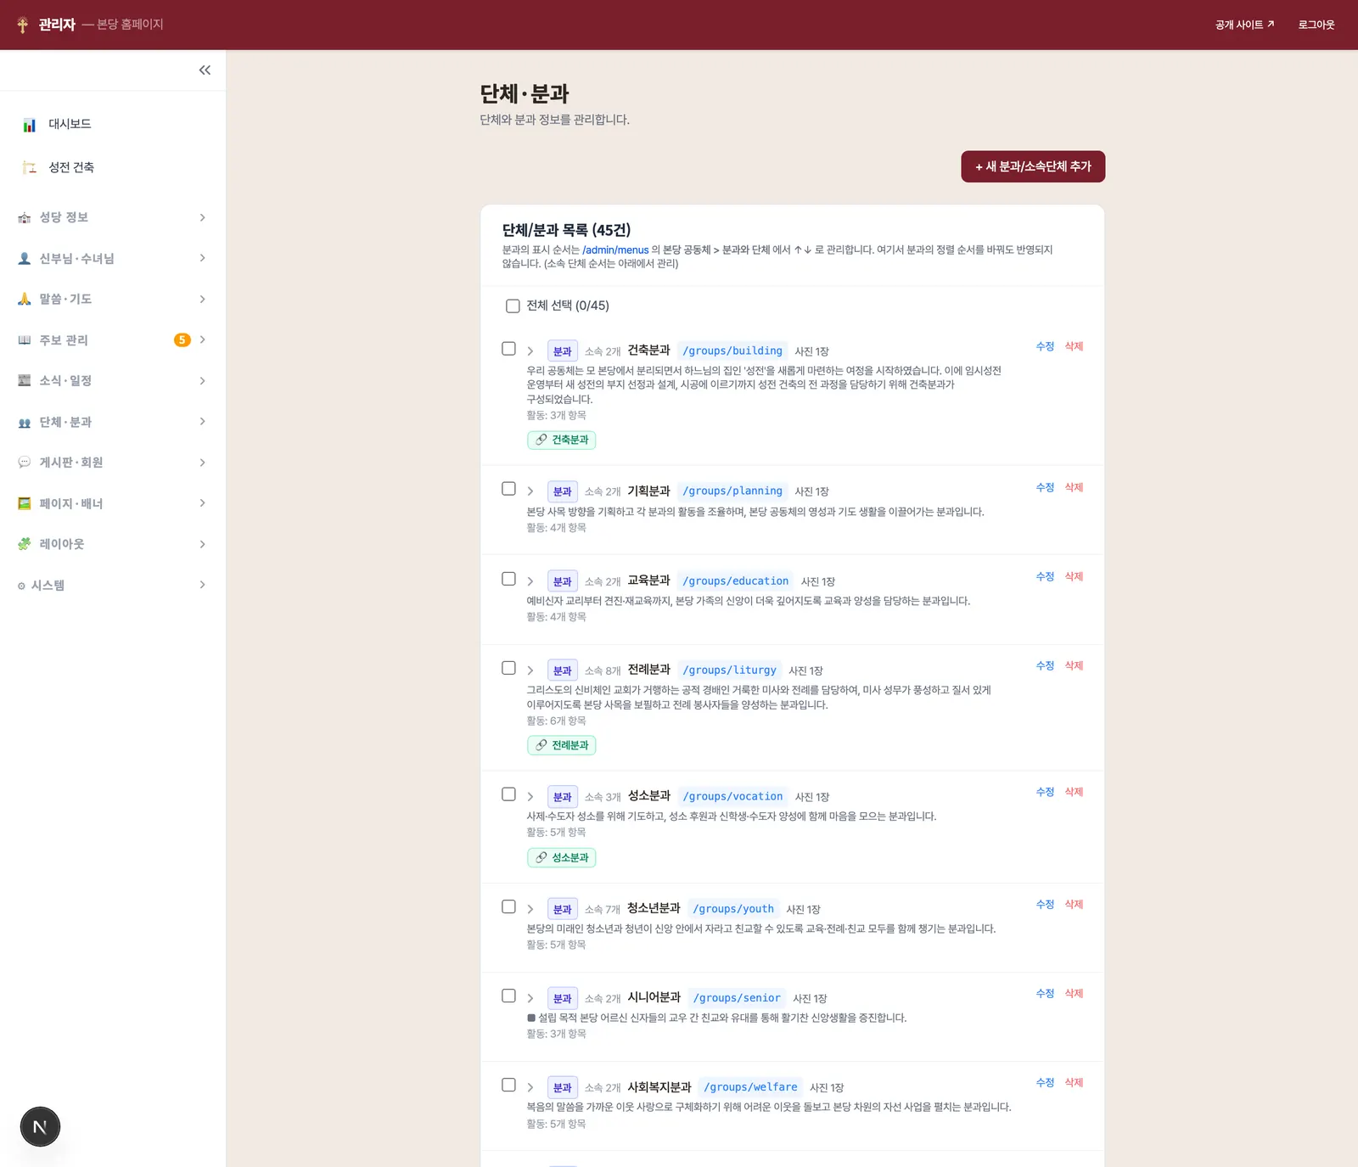This screenshot has width=1358, height=1167.
Task: Open the 레이아웃 menu section
Action: click(113, 544)
